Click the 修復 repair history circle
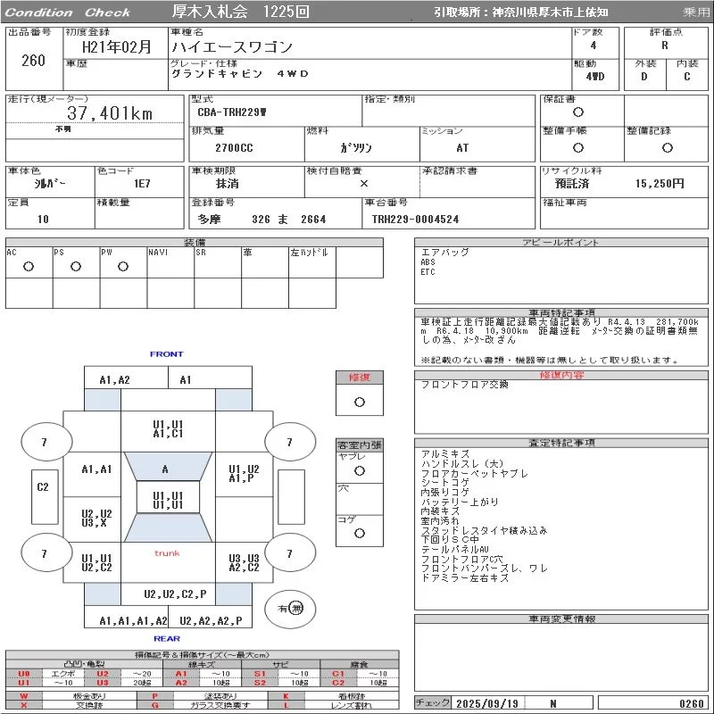The width and height of the screenshot is (714, 714). (x=360, y=402)
